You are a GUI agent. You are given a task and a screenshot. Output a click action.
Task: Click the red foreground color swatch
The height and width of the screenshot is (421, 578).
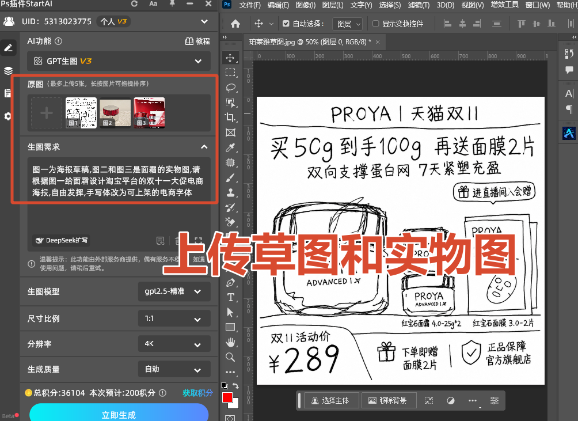tap(227, 397)
